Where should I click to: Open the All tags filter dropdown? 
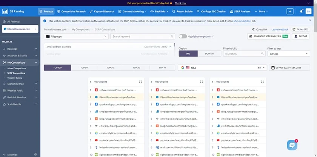(x=288, y=54)
